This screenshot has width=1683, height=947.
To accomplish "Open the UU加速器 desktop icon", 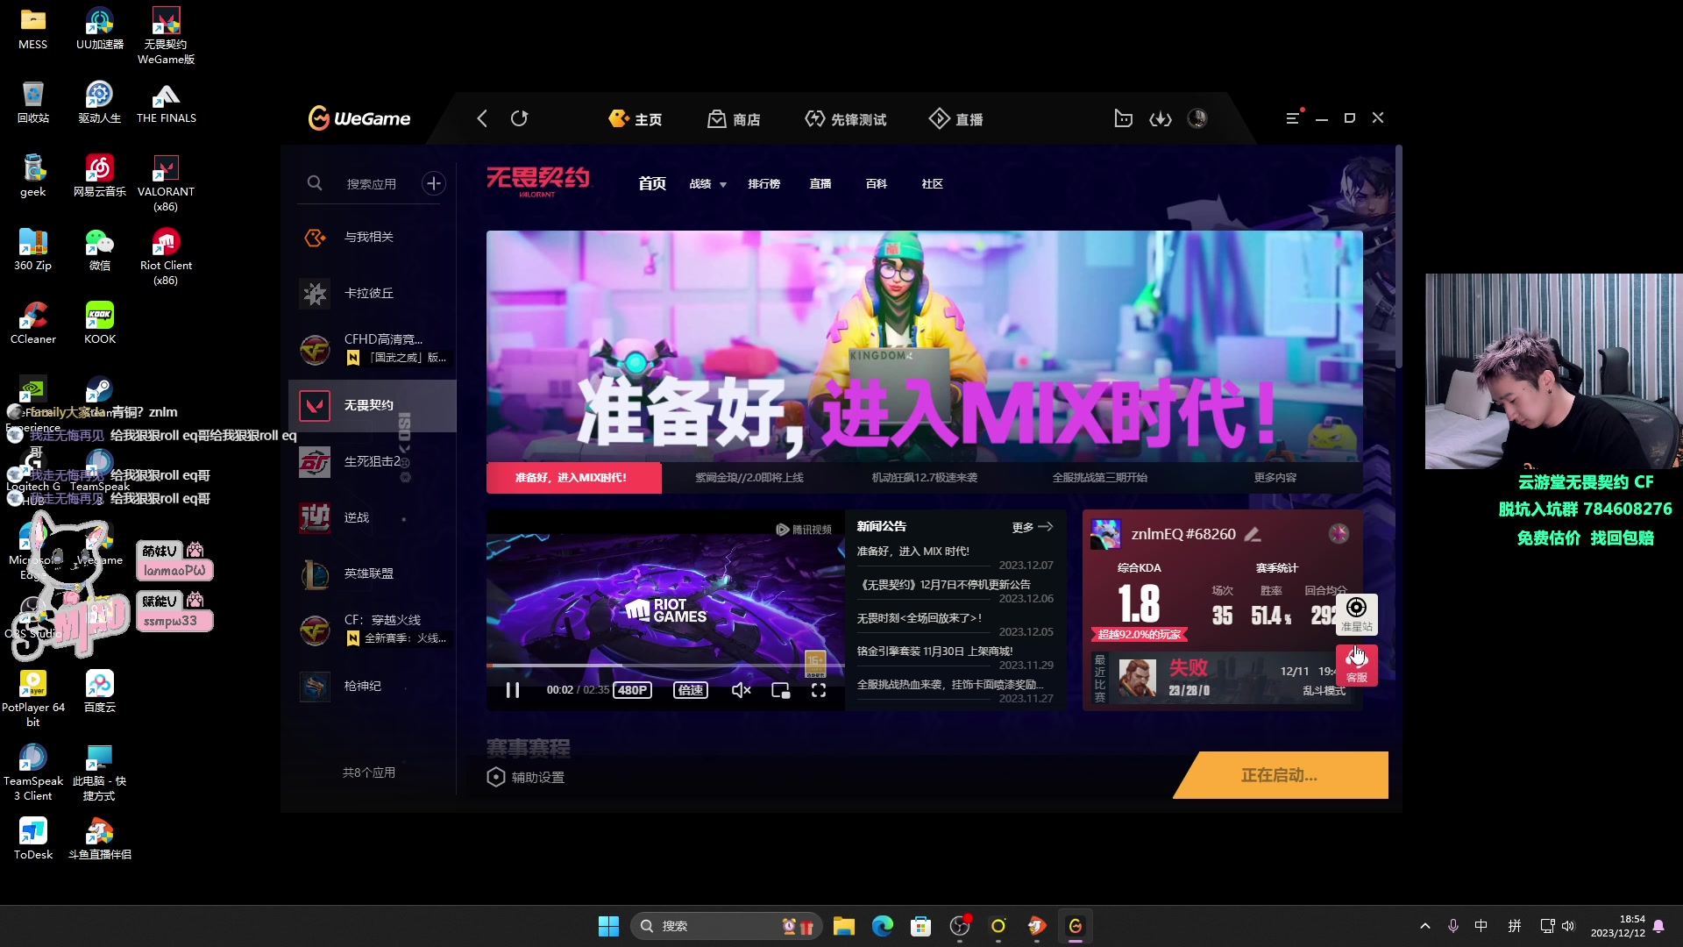I will [100, 28].
